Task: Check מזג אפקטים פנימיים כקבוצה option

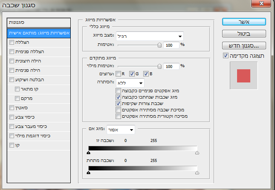Action: (x=119, y=91)
